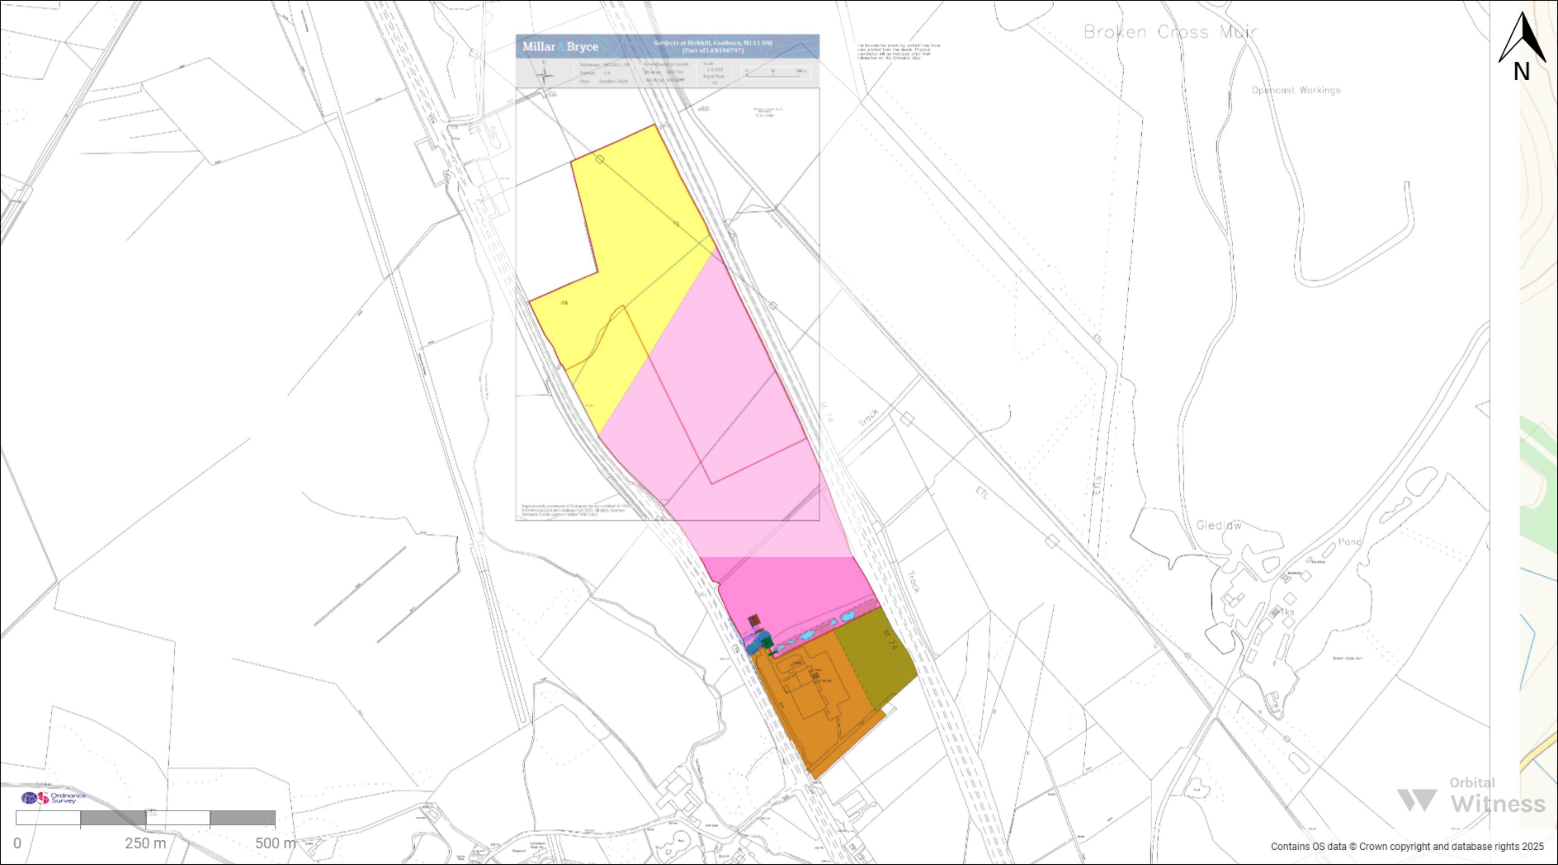
Task: Click the small brown square building marker
Action: click(753, 620)
